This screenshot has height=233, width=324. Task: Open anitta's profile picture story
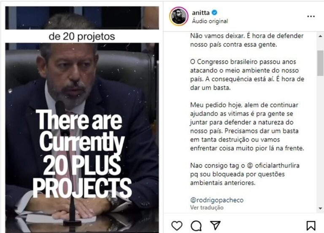[179, 16]
